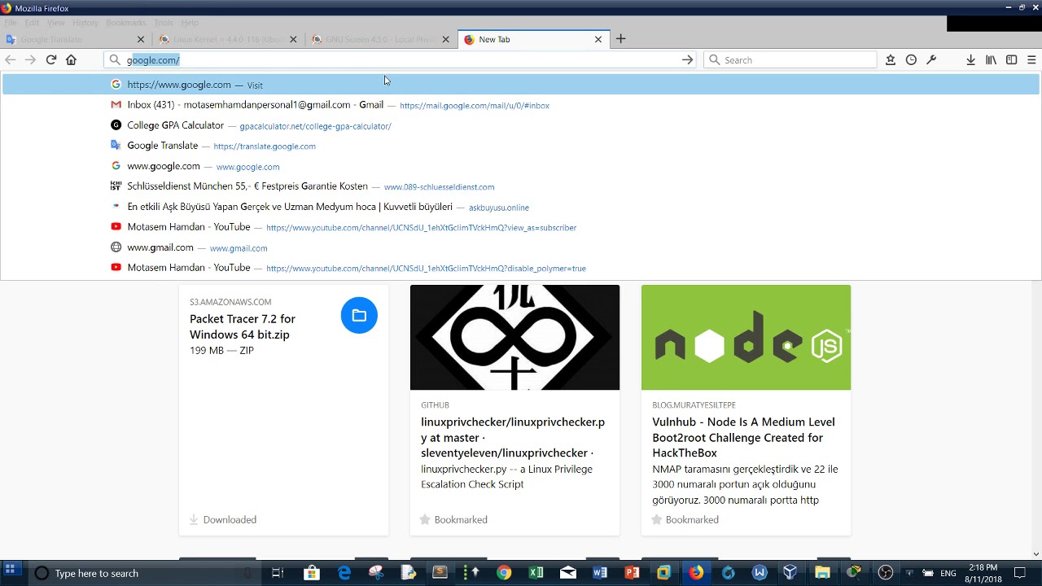
Task: Toggle the sidebar view
Action: 1011,59
